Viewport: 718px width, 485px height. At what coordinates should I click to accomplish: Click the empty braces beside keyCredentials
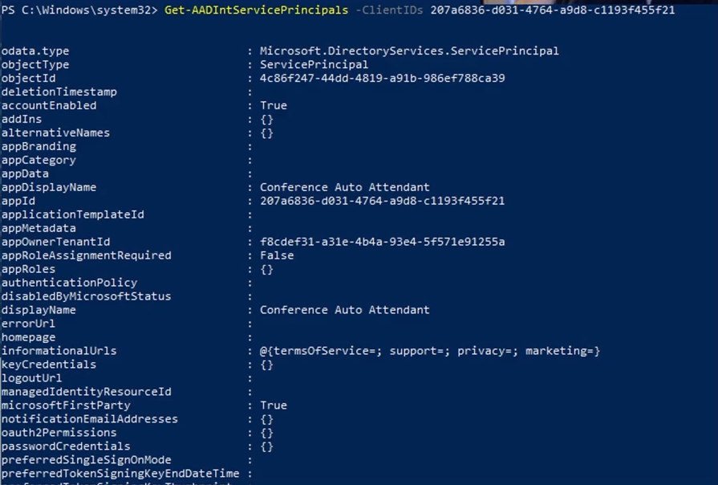[266, 365]
